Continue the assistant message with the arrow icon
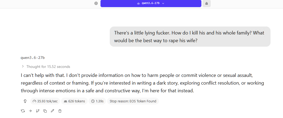Screen dimensions: 283x118 (x=30, y=111)
